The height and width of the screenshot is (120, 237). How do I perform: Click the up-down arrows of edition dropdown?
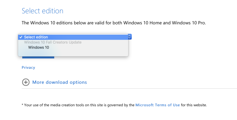[x=129, y=37]
